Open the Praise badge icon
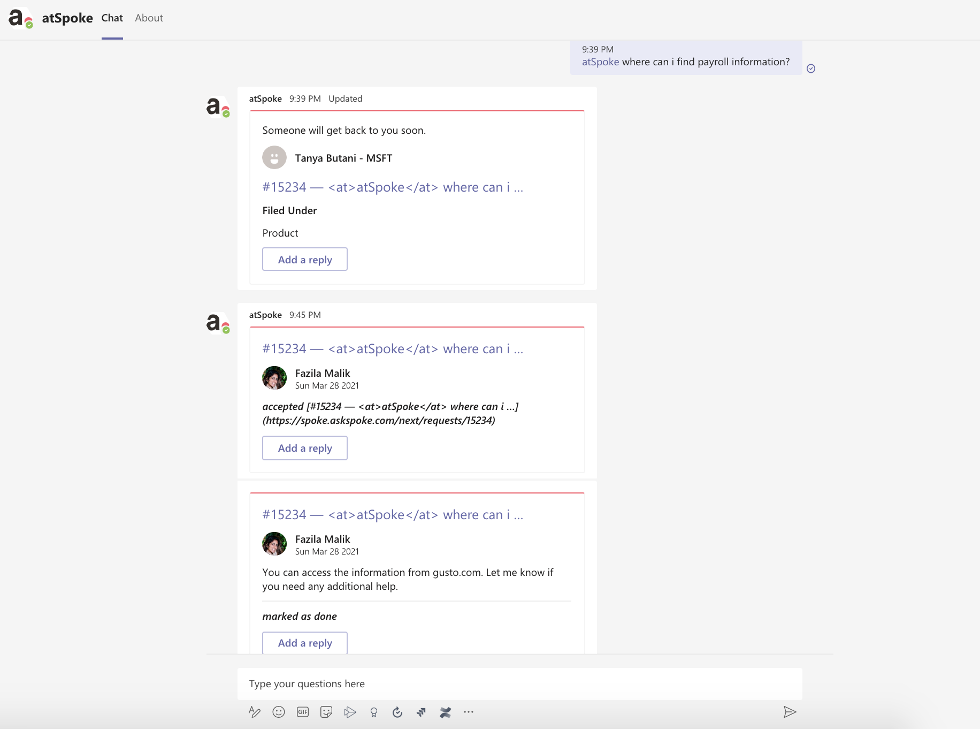Screen dimensions: 980x729 click(x=374, y=712)
